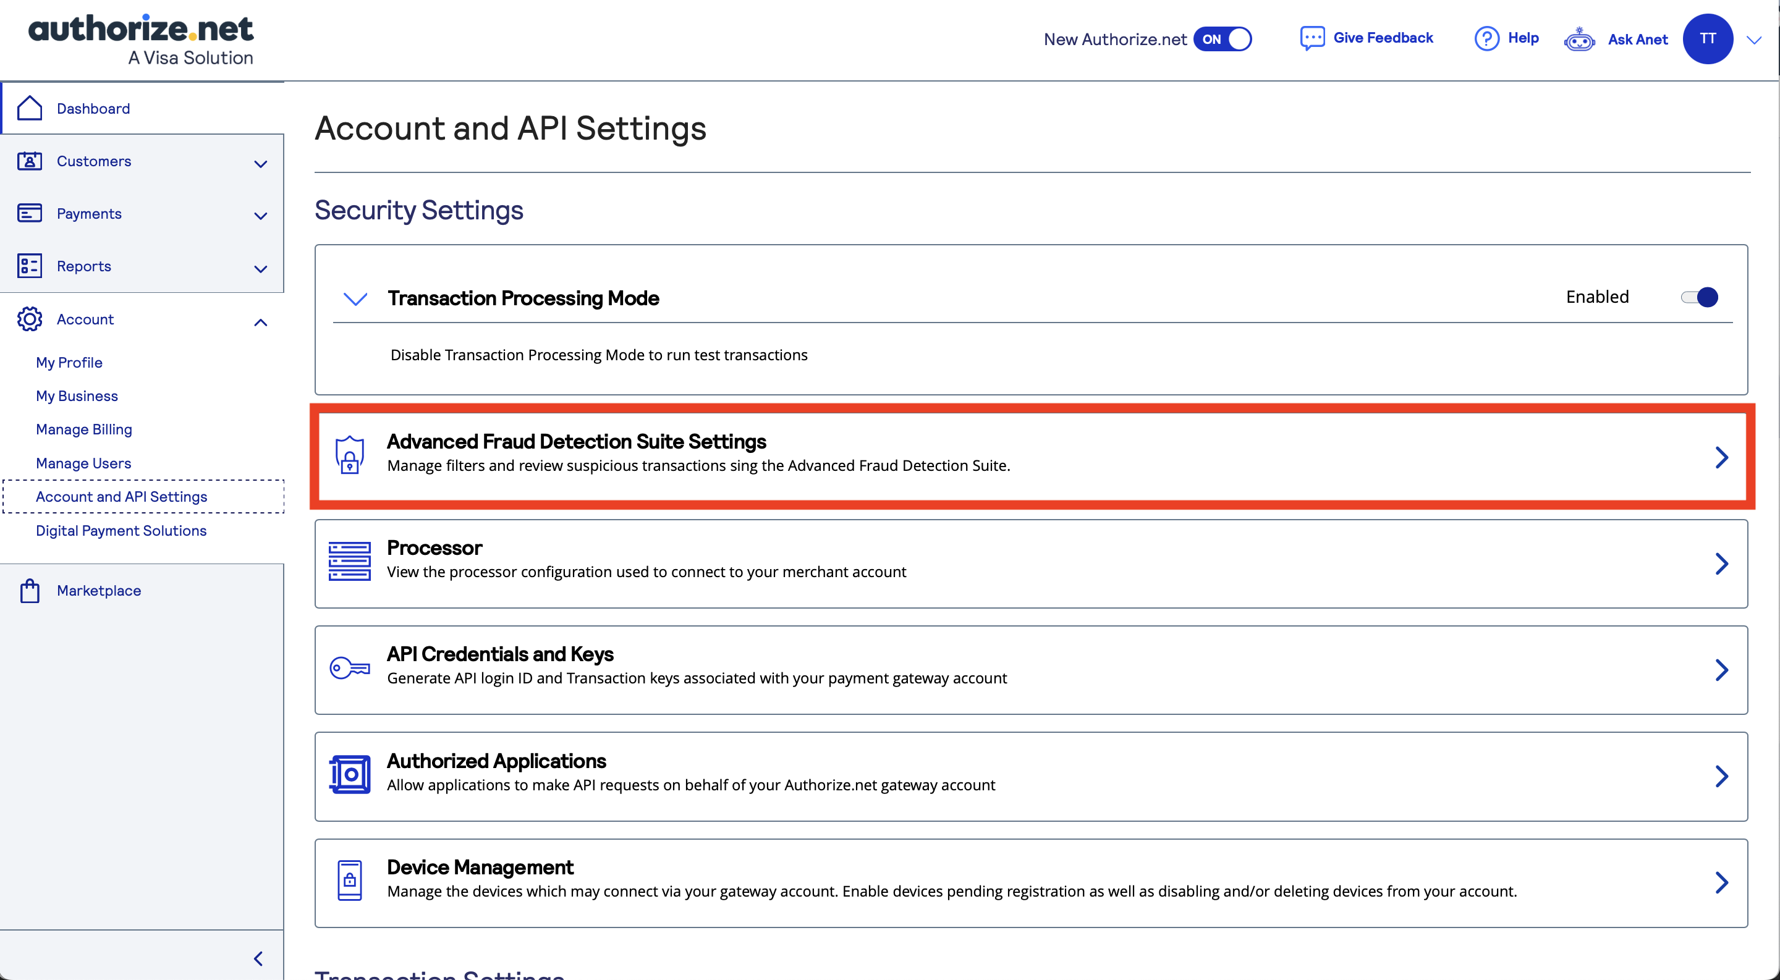Click the Reports icon in the sidebar
1780x980 pixels.
click(29, 265)
